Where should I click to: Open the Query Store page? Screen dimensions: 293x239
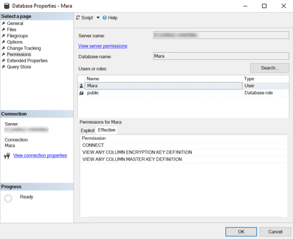pos(19,67)
